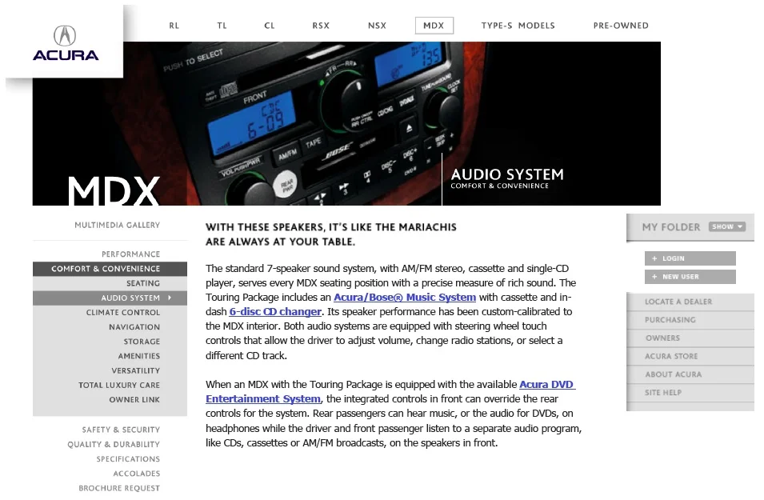Open the RL model page
The image size is (764, 500).
point(174,26)
